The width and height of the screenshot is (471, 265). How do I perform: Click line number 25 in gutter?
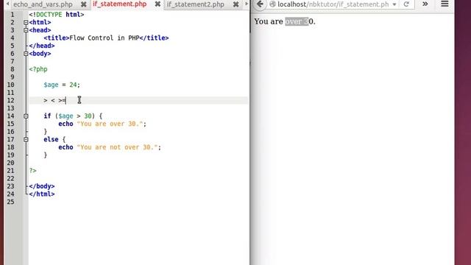click(11, 202)
